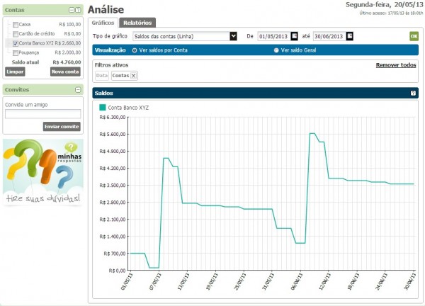Collapse the Contas panel

click(70, 11)
